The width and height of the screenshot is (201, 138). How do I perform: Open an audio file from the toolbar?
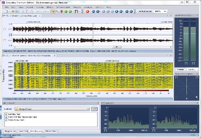[13, 11]
